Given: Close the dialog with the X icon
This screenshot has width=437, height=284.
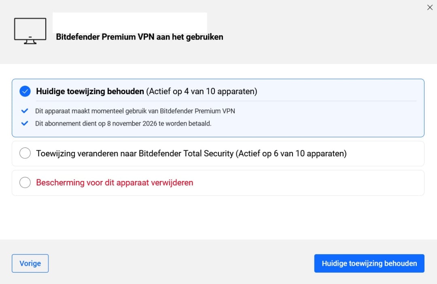Looking at the screenshot, I should [x=430, y=7].
